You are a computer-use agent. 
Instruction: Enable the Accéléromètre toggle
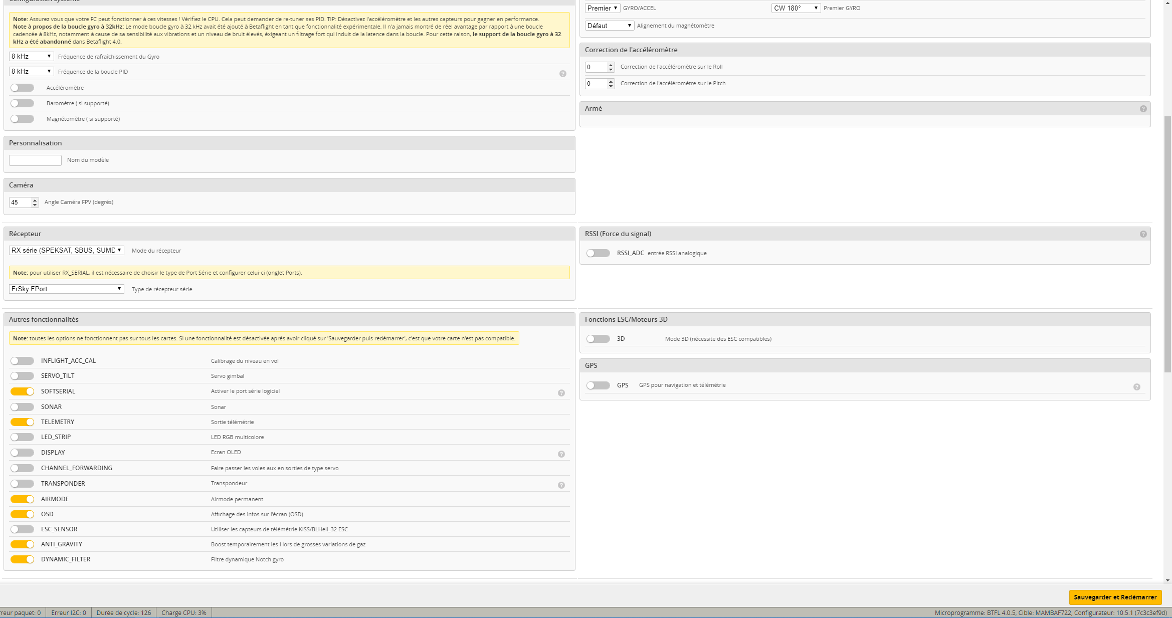tap(23, 88)
